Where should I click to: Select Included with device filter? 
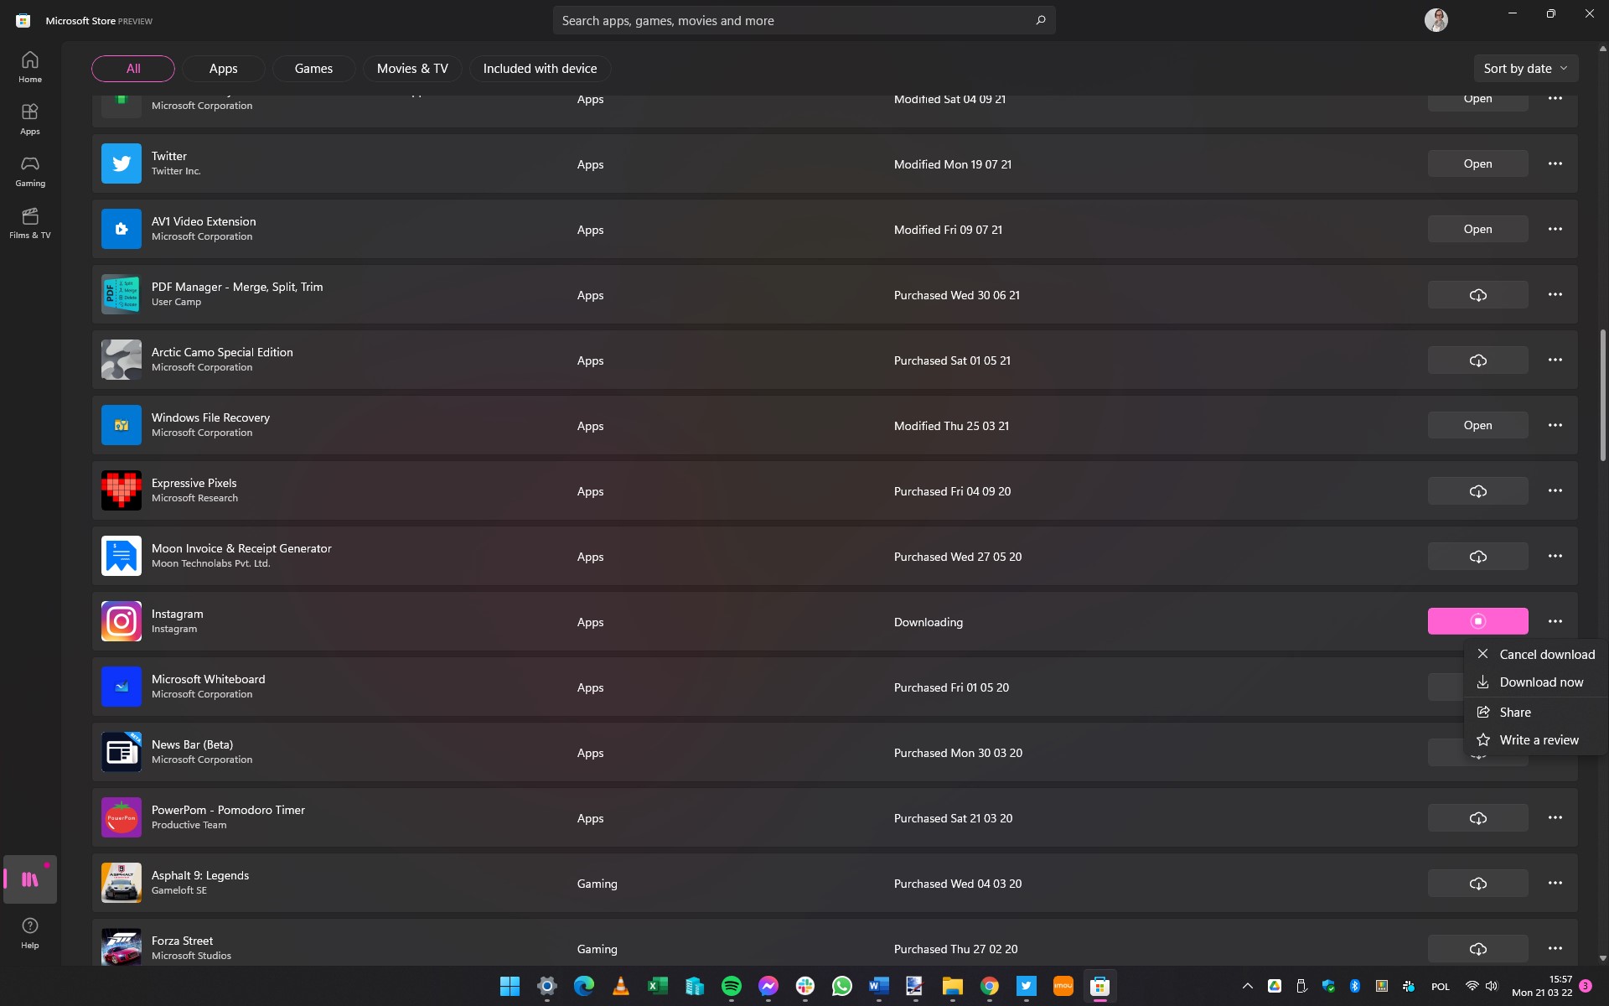click(540, 69)
